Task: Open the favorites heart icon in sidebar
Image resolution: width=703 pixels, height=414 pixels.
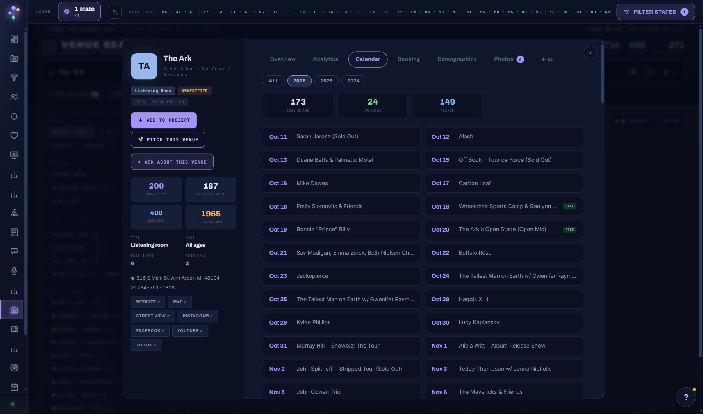Action: [x=14, y=136]
